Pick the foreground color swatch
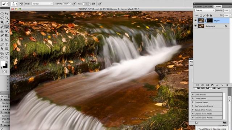The width and height of the screenshot is (232, 130). pyautogui.click(x=3, y=64)
